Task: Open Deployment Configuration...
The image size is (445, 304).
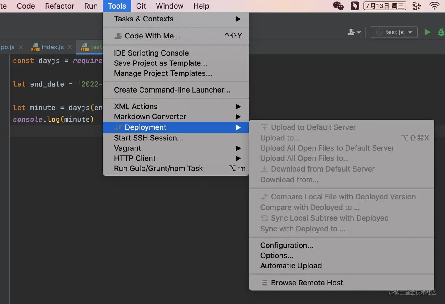Action: [341, 245]
